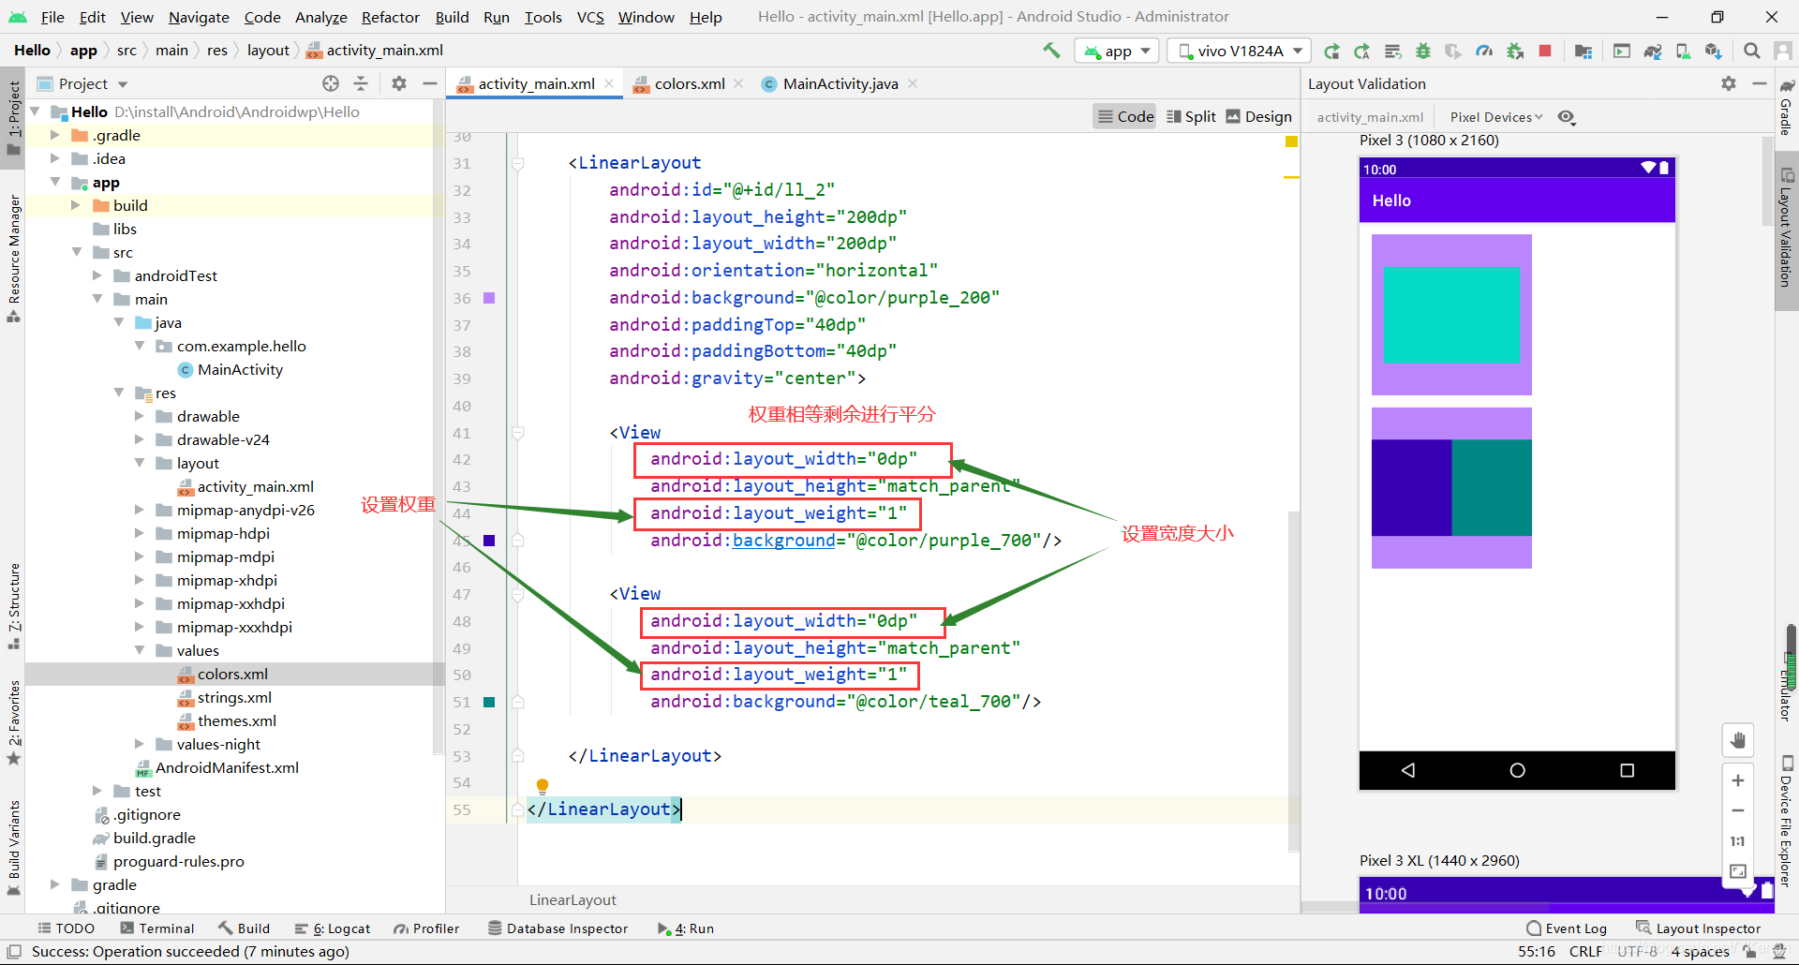This screenshot has height=965, width=1799.
Task: Click the locate target icon in Project panel
Action: tap(331, 83)
